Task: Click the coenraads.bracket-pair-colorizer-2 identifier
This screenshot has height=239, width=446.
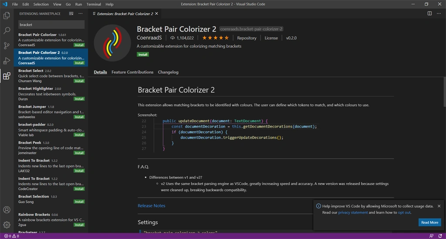Action: pyautogui.click(x=251, y=29)
